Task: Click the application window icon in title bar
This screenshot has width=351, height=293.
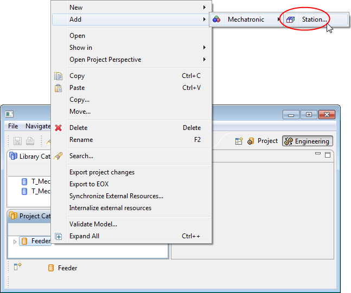Action: tap(9, 114)
